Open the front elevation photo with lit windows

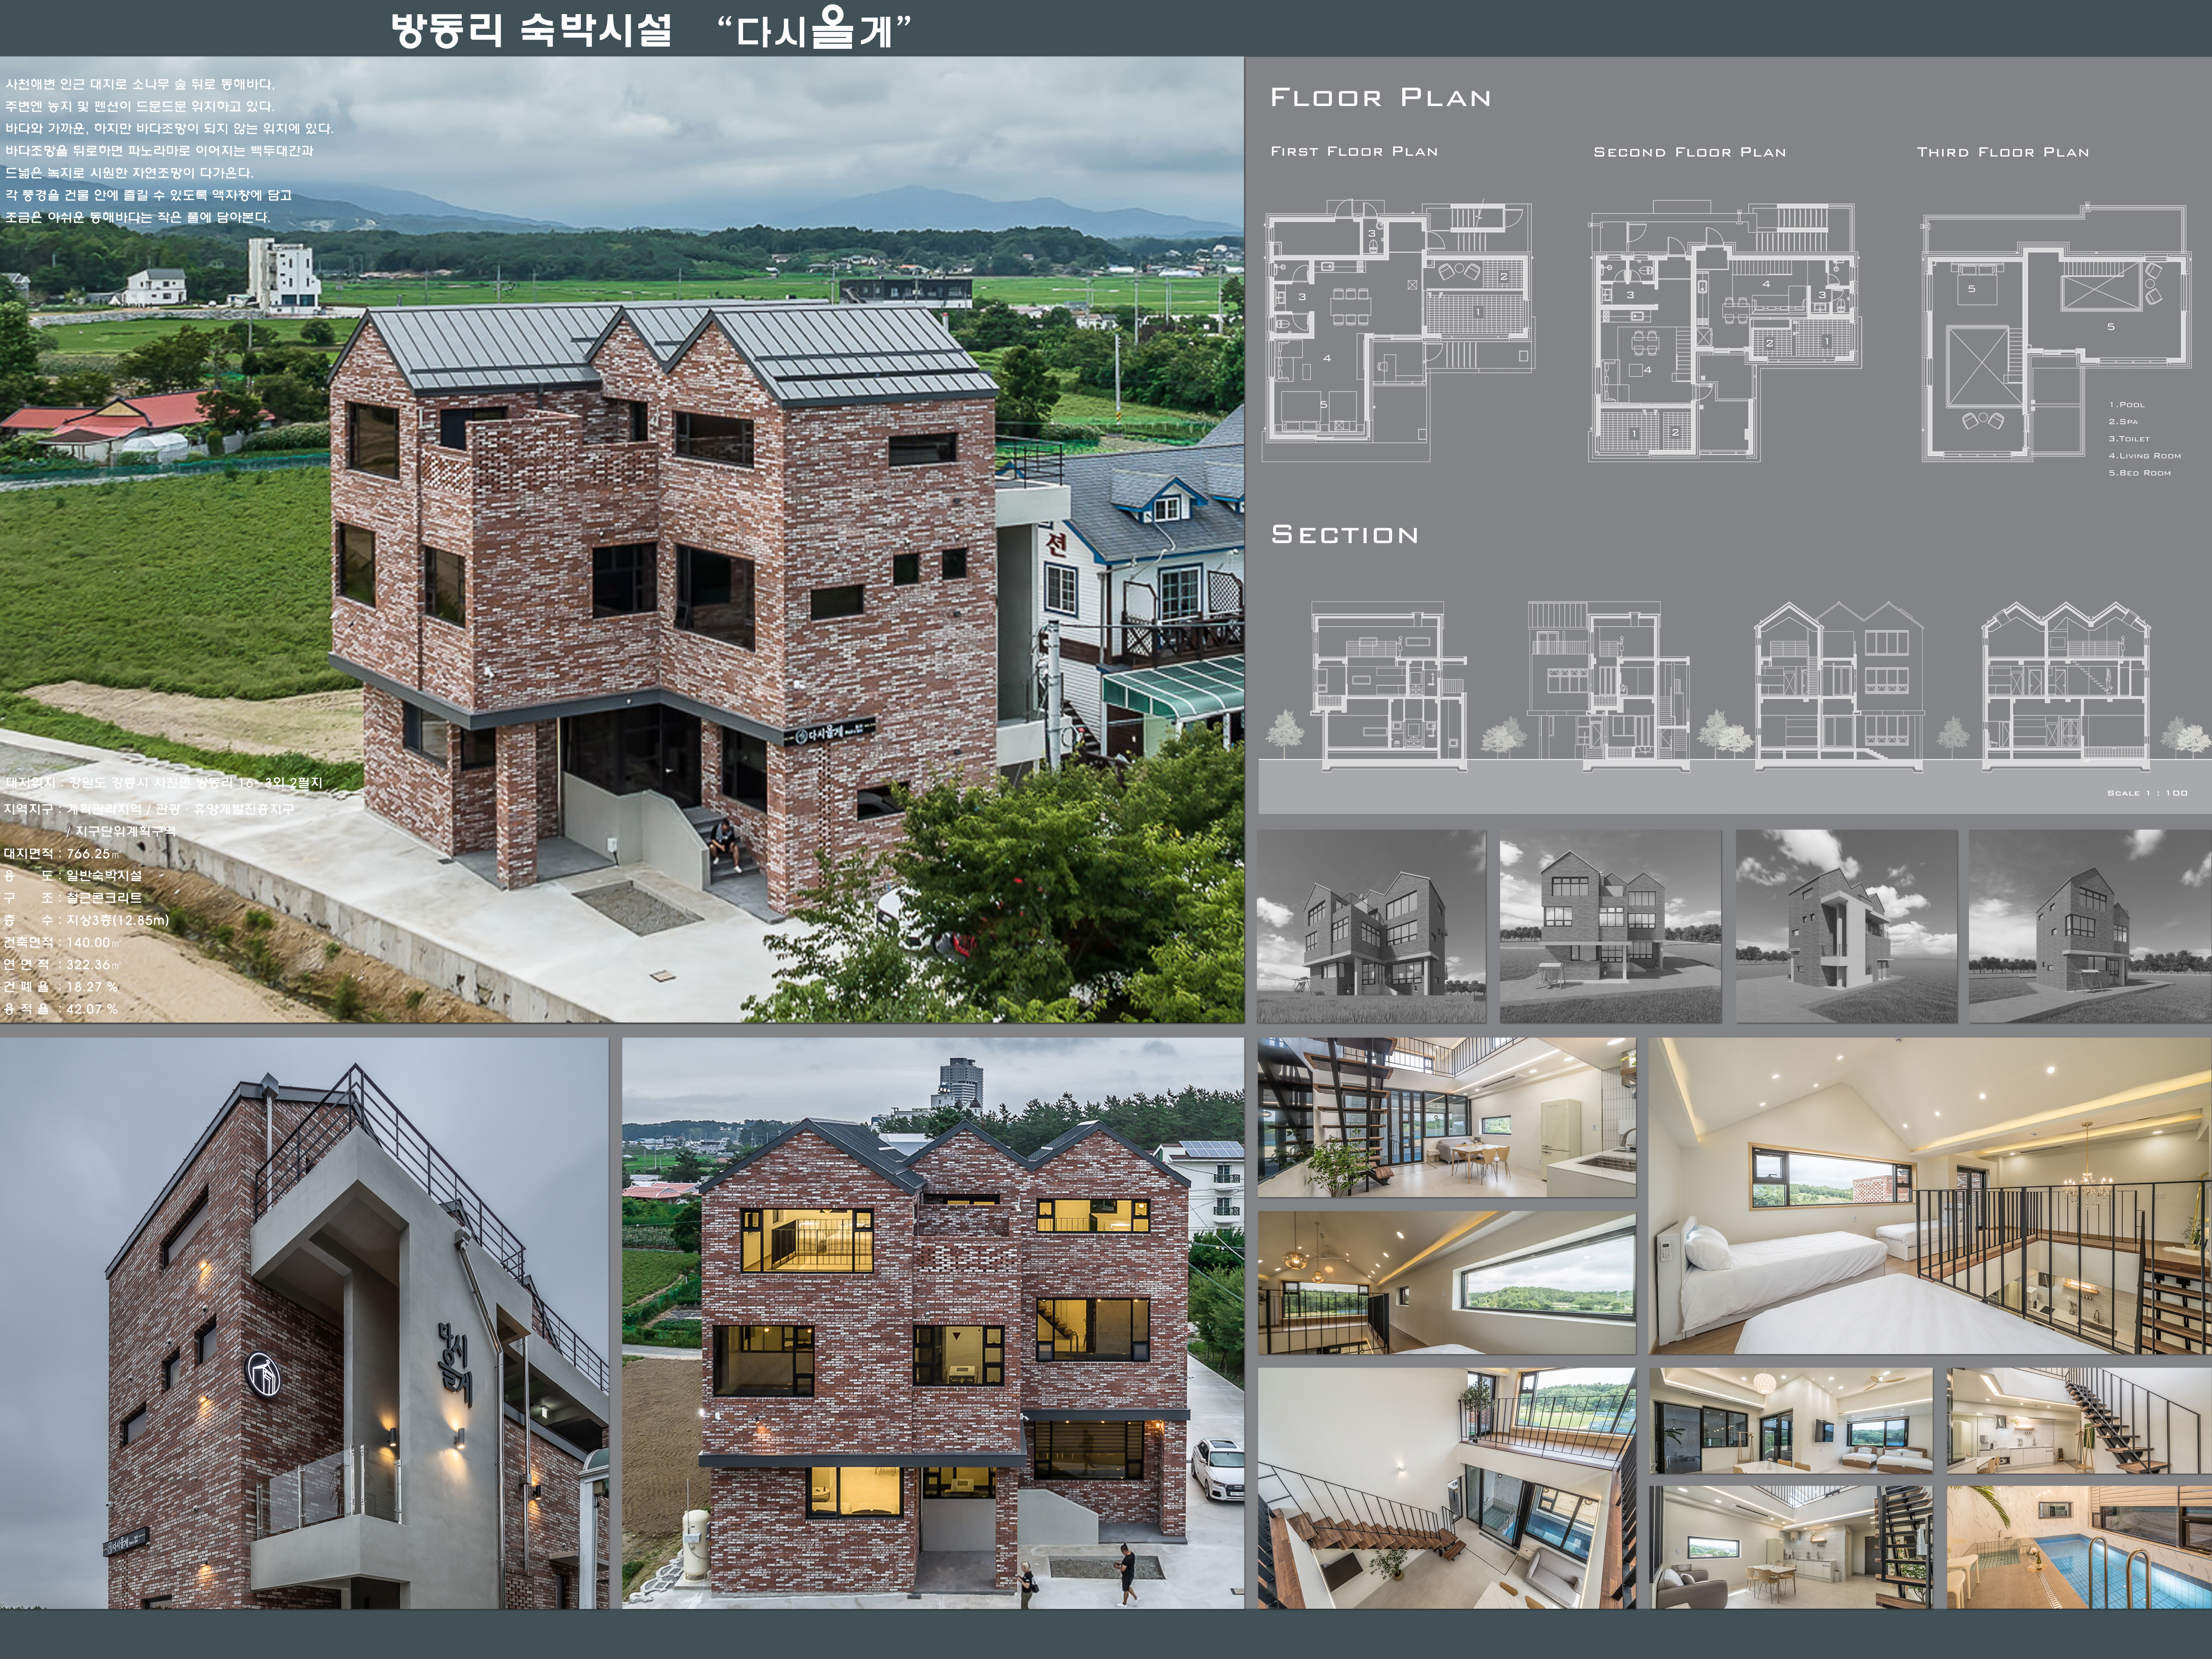933,1323
